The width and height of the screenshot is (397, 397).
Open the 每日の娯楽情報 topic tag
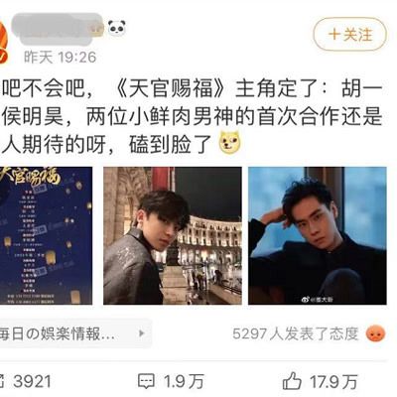(x=74, y=333)
